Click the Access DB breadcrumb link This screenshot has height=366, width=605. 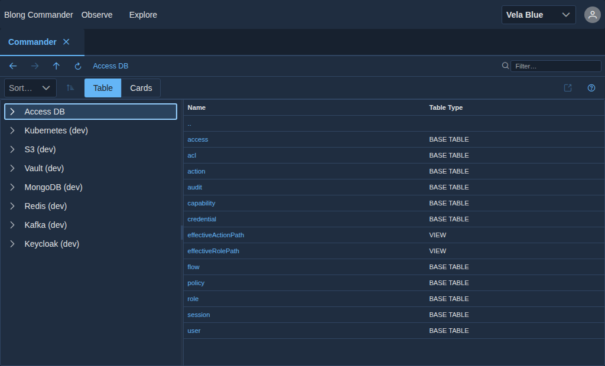(110, 66)
